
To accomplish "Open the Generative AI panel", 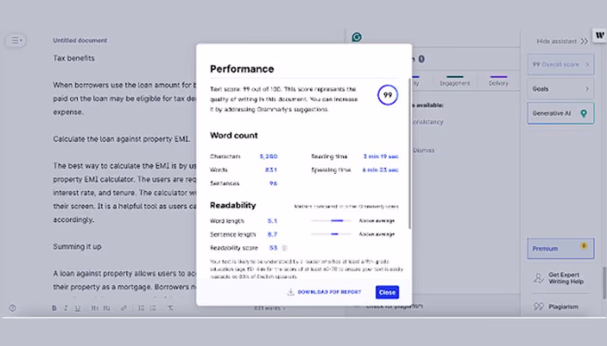I will [561, 114].
